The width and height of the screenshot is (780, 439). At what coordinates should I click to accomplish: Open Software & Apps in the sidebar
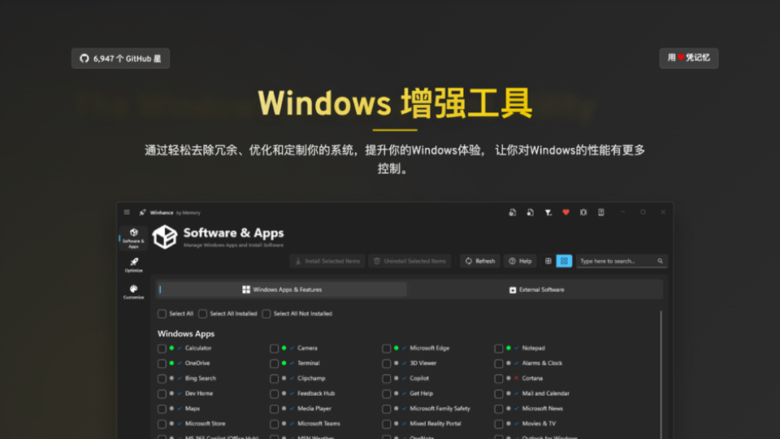point(133,238)
